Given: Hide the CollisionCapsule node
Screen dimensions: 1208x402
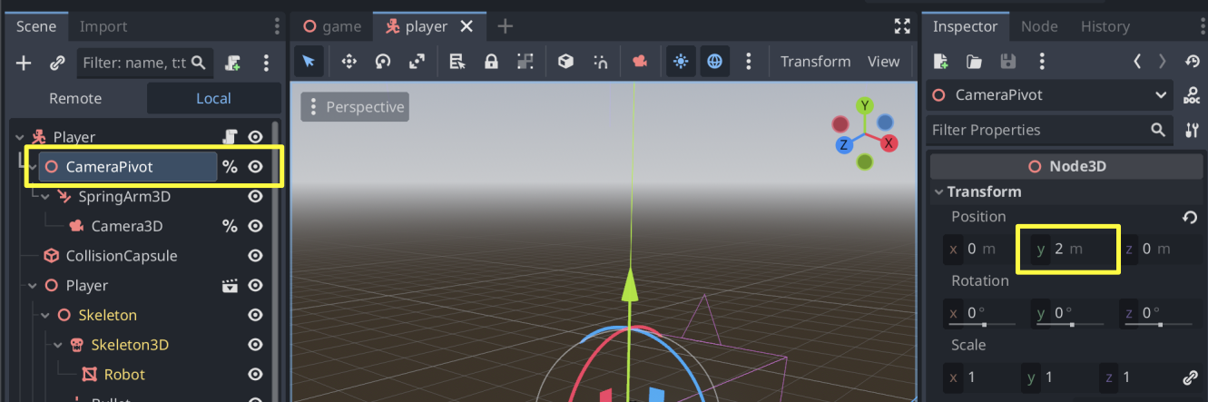Looking at the screenshot, I should [x=256, y=256].
